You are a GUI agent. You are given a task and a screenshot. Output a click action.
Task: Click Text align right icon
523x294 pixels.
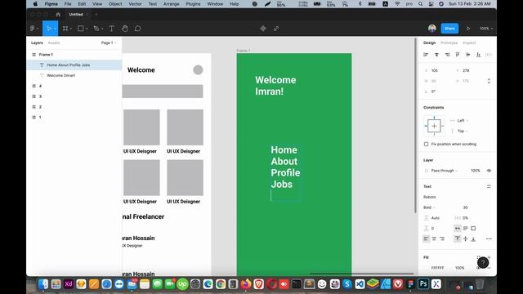(442, 239)
